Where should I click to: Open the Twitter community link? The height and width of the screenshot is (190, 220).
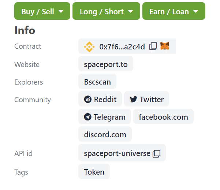(x=147, y=99)
